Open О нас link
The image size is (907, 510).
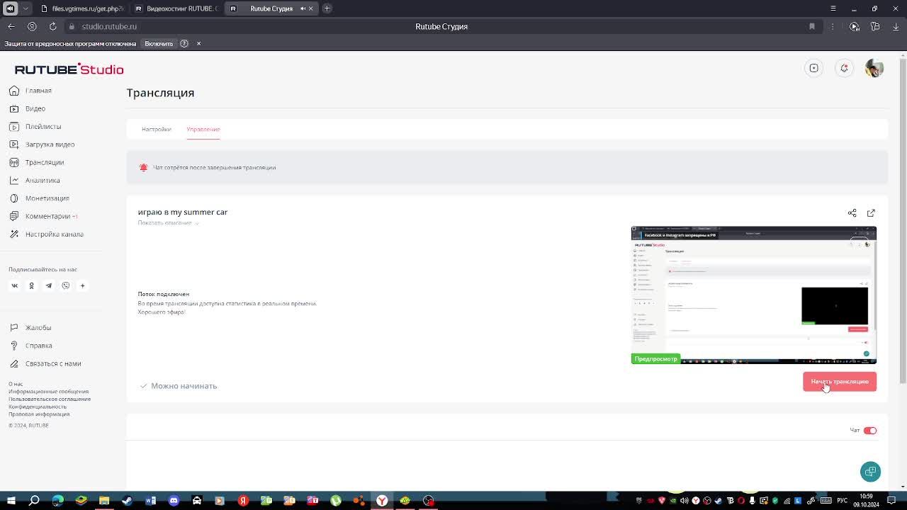coord(16,384)
